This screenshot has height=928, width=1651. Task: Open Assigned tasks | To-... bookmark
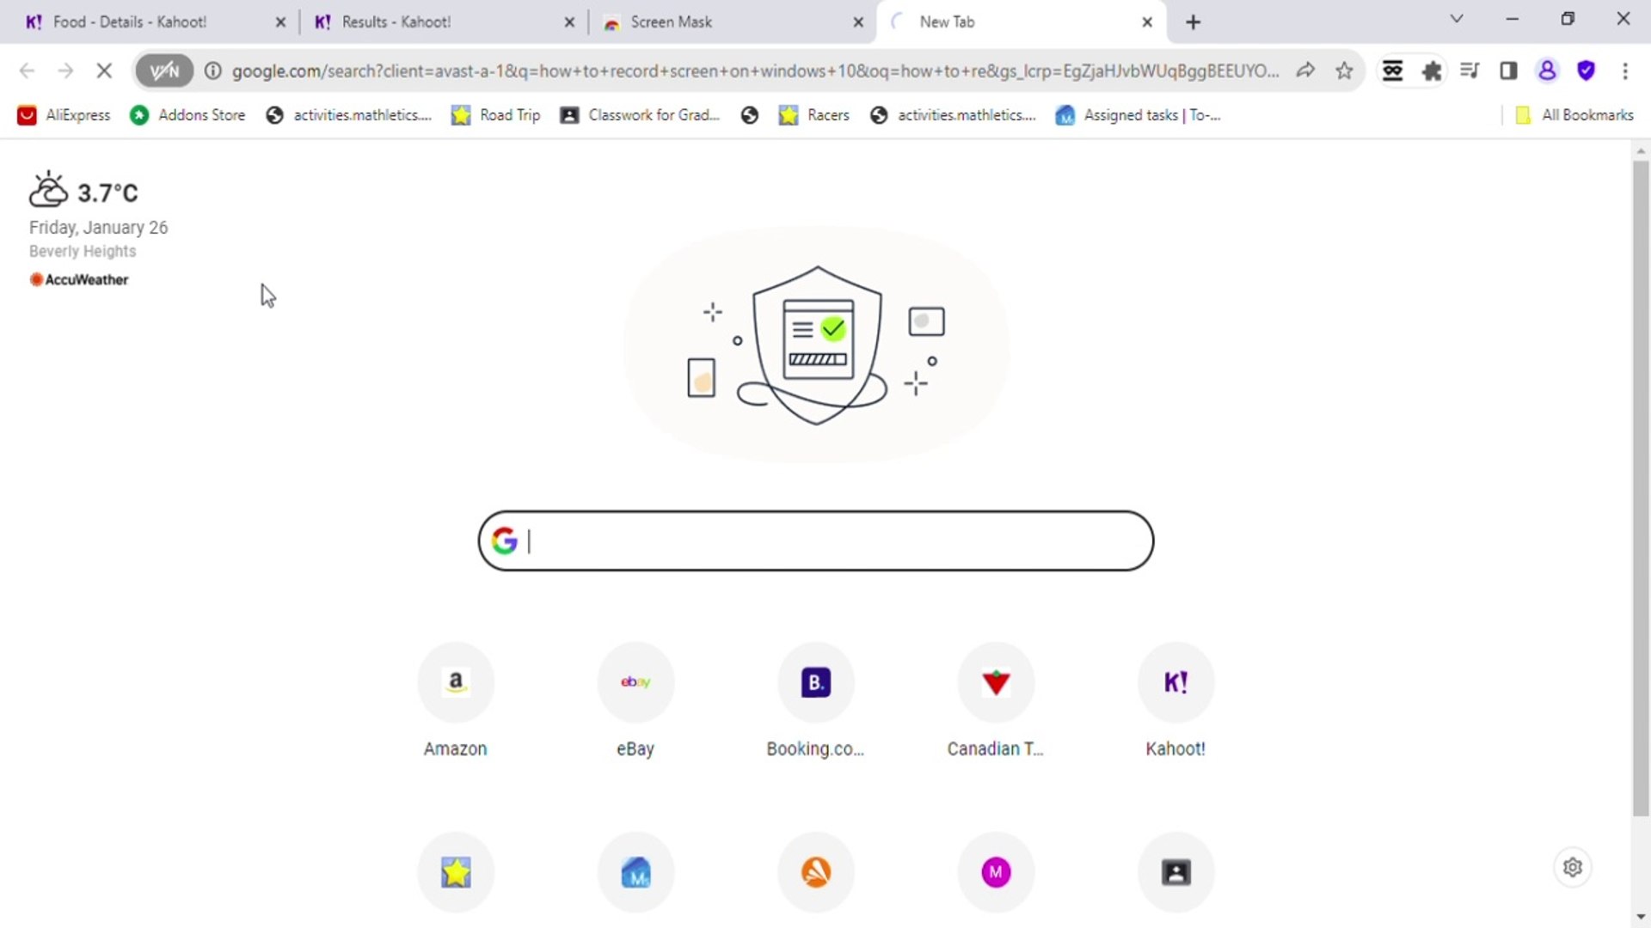tap(1138, 115)
